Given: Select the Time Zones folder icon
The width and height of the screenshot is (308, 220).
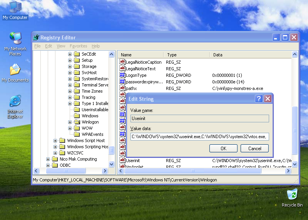Looking at the screenshot, I should (x=77, y=91).
